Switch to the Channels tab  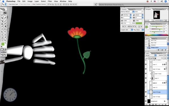(x=154, y=53)
